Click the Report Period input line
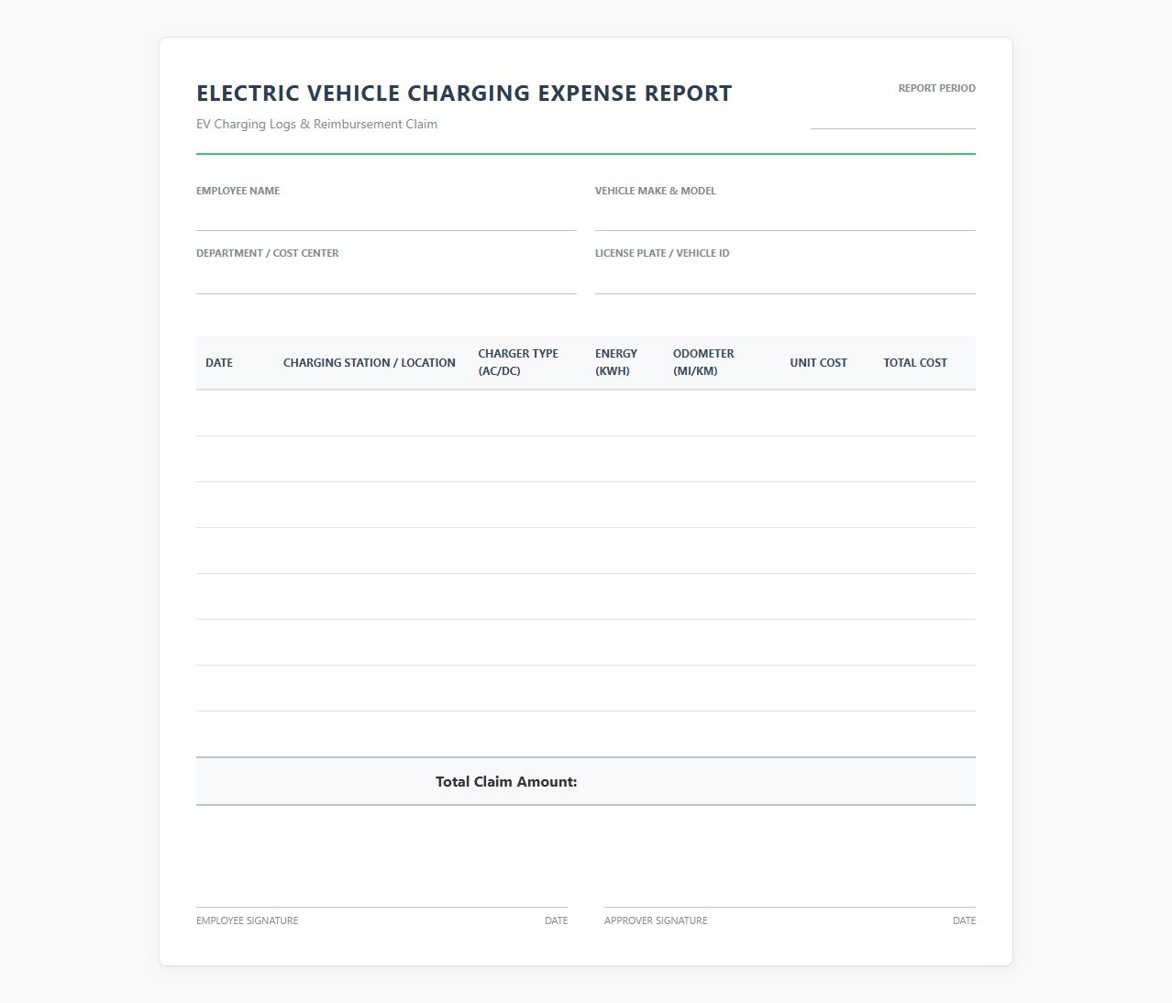Viewport: 1172px width, 1003px height. point(892,116)
